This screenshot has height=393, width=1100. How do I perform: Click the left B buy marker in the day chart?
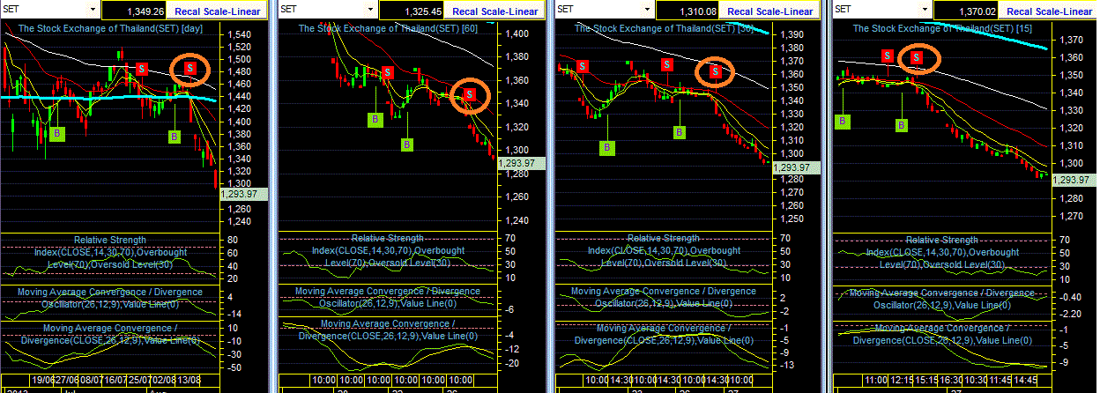pyautogui.click(x=58, y=133)
